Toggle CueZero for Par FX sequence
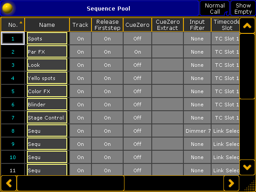The width and height of the screenshot is (256, 192). (x=137, y=52)
